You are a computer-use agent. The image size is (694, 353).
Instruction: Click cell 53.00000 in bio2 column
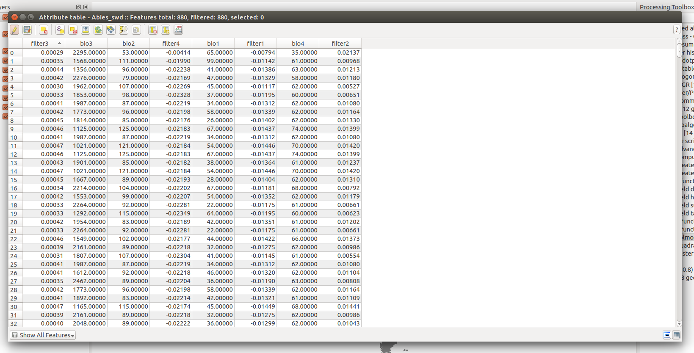tap(128, 52)
